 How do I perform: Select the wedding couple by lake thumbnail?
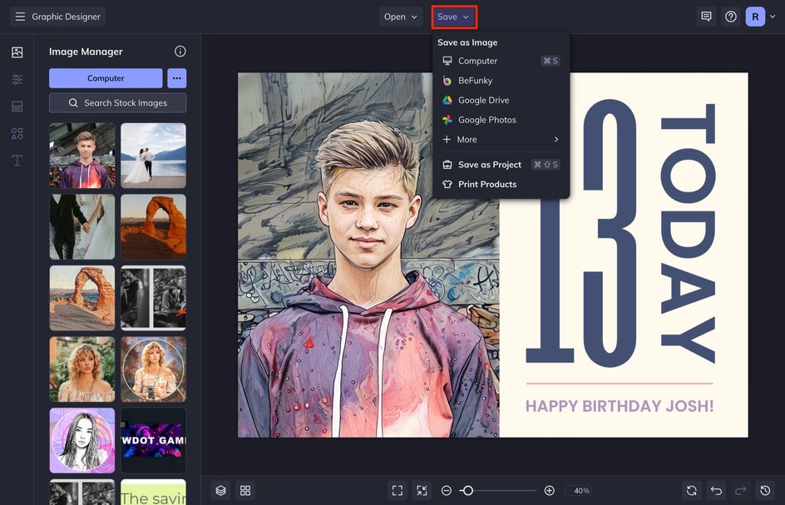pos(153,156)
